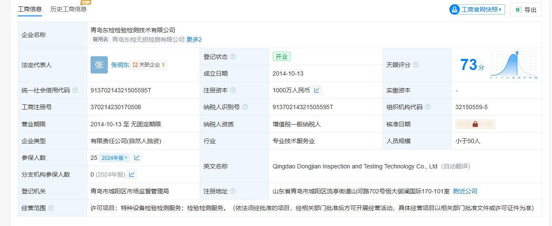The image size is (552, 226).
Task: Open 工商官网快照 snapshot button
Action: click(477, 9)
